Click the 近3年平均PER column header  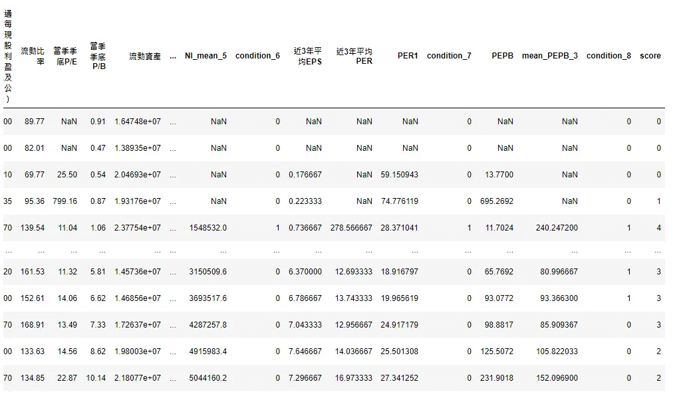pos(354,56)
